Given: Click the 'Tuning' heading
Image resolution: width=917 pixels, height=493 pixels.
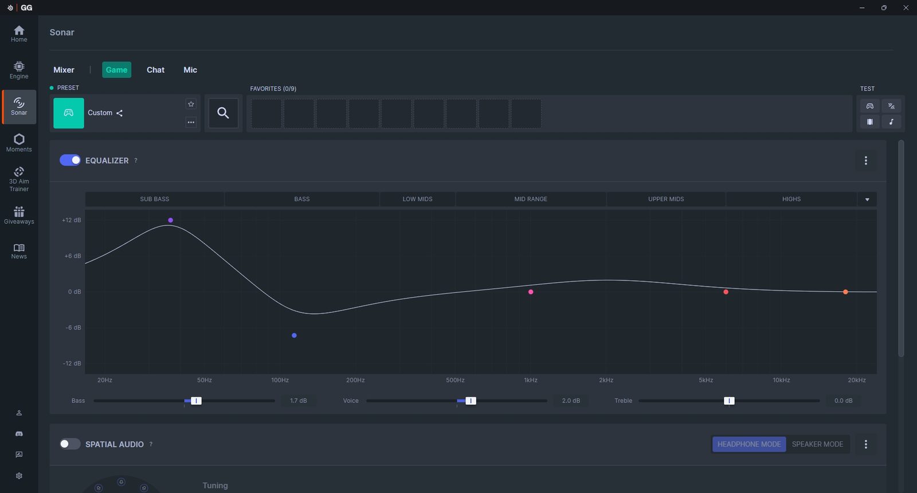Looking at the screenshot, I should 215,486.
